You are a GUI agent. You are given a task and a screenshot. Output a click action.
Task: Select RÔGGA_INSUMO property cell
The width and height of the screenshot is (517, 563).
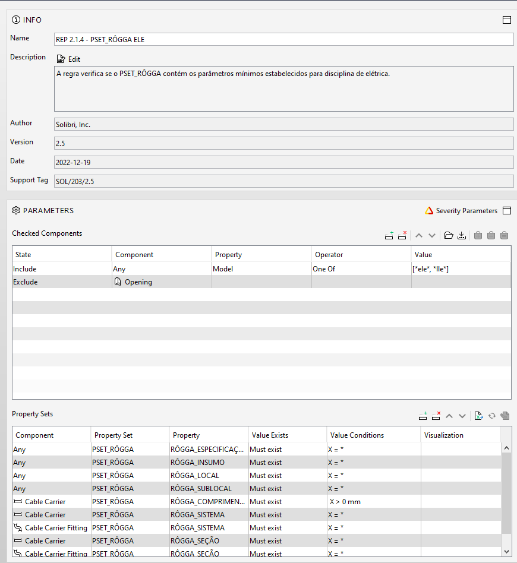pyautogui.click(x=209, y=463)
